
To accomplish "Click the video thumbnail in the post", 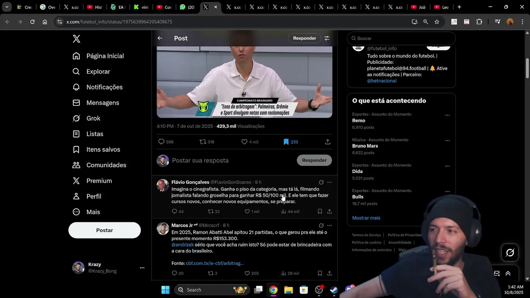I will [x=244, y=82].
